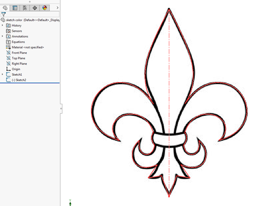260x206 pixels.
Task: Select Material <not specified>
Action: (28, 47)
